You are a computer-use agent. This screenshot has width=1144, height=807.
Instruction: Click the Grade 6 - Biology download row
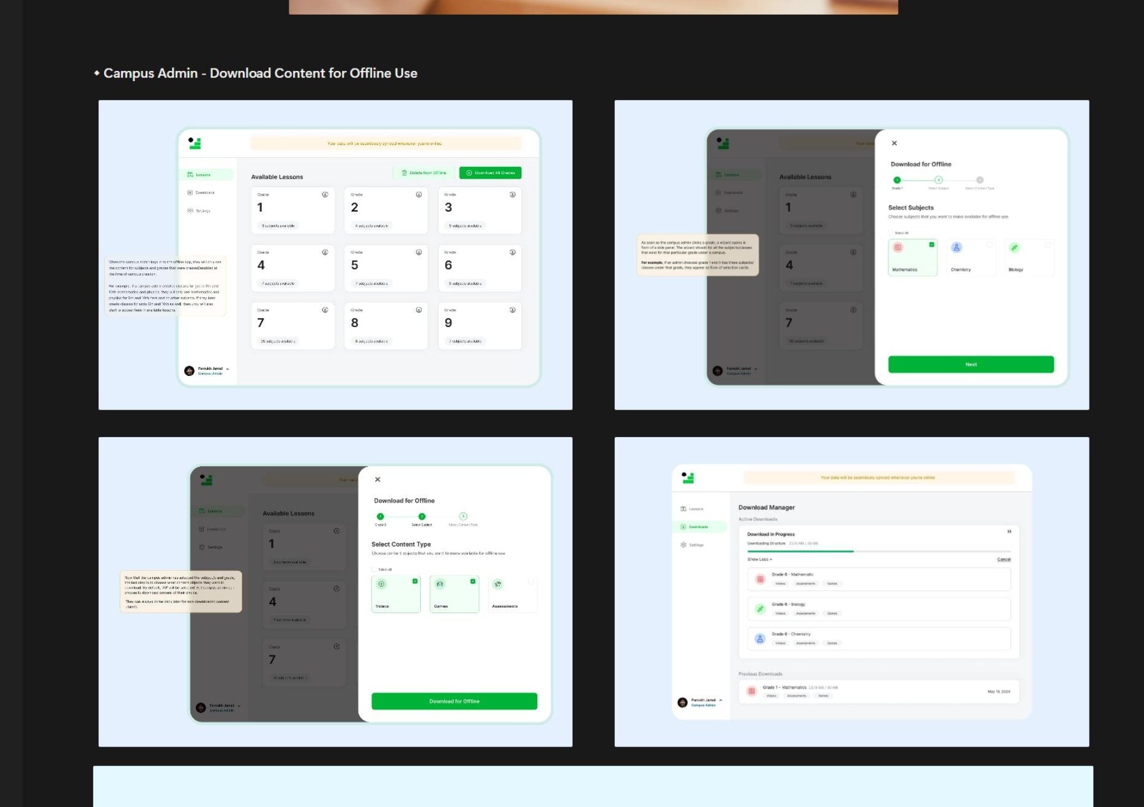coord(878,609)
